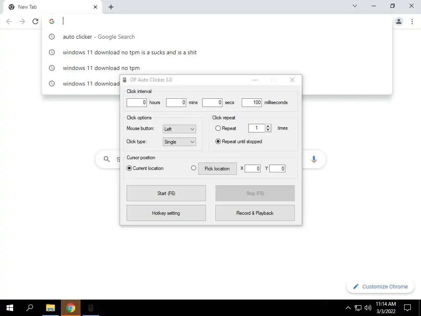421x316 pixels.
Task: Click OP Auto Clicker title bar mouse icon
Action: pyautogui.click(x=125, y=80)
